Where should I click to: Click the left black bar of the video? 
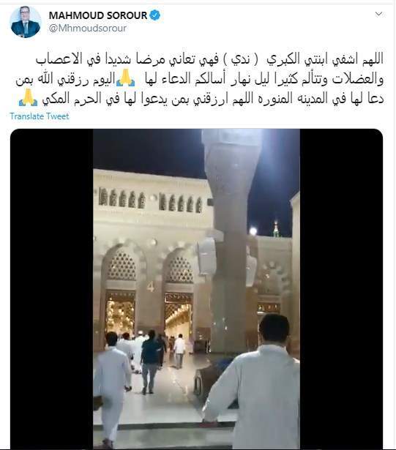[52, 289]
